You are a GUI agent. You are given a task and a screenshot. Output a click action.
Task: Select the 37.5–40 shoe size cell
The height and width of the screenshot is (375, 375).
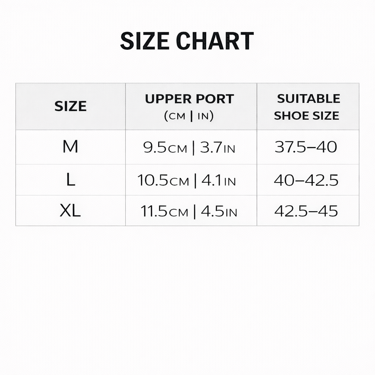click(x=306, y=147)
